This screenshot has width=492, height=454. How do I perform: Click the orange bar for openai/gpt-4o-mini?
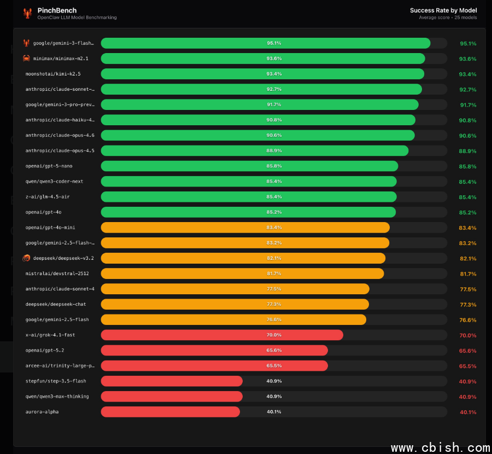pos(245,228)
